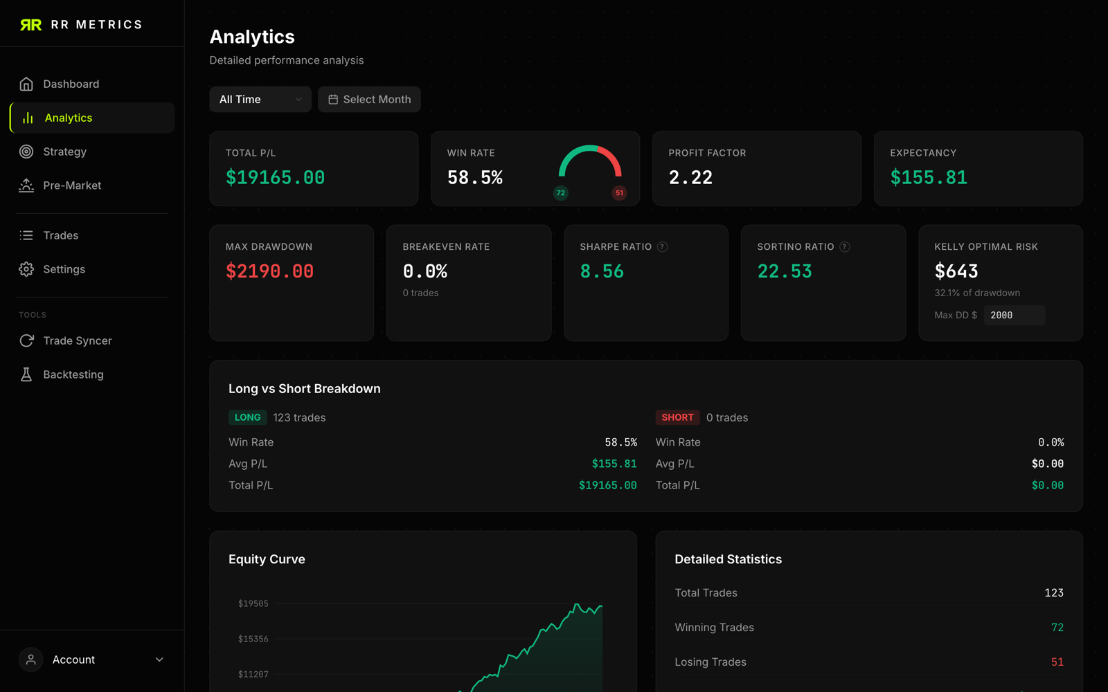Click the calendar icon in Select Month
Image resolution: width=1108 pixels, height=692 pixels.
point(333,100)
